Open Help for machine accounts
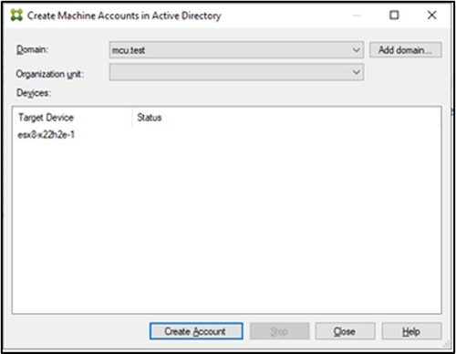The width and height of the screenshot is (456, 354). click(411, 331)
